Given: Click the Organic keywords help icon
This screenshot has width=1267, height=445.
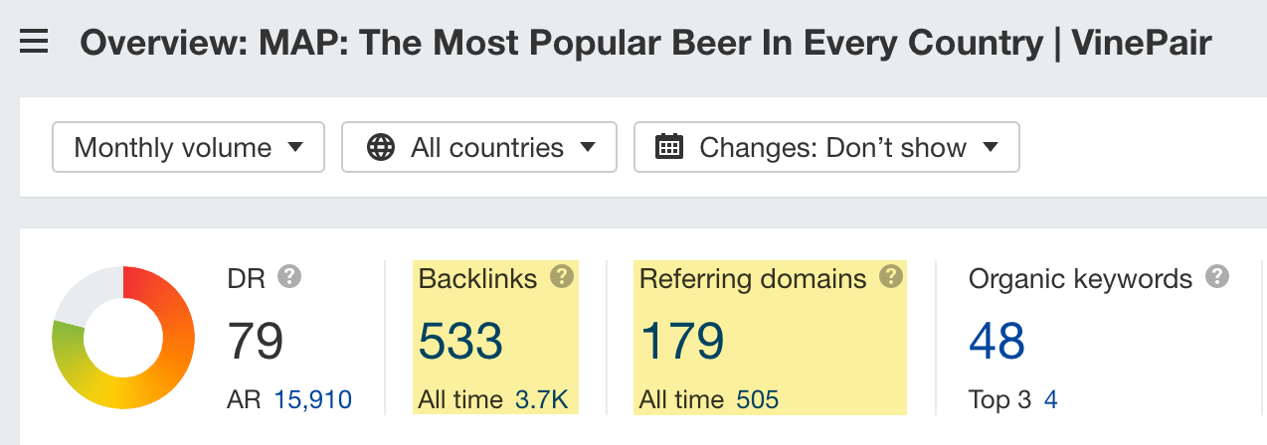Looking at the screenshot, I should tap(1216, 277).
